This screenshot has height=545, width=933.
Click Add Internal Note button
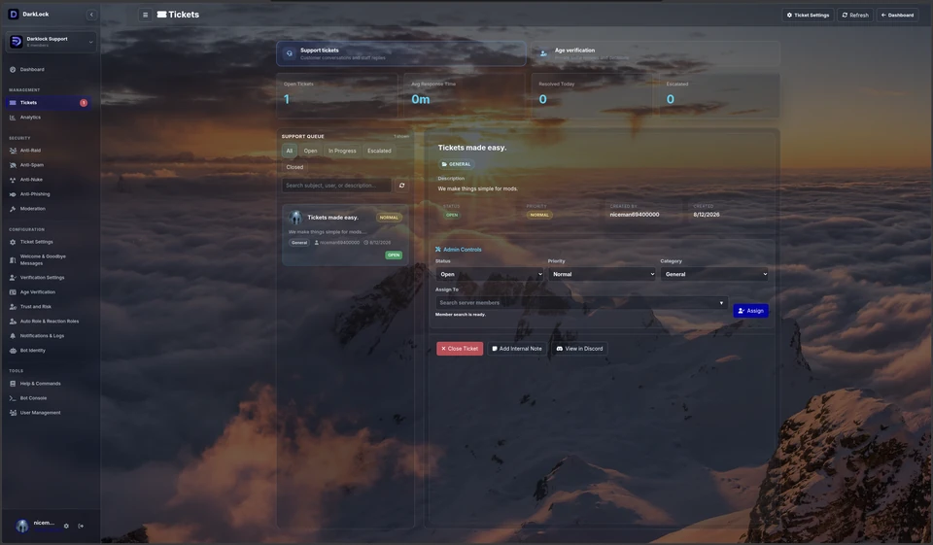coord(516,349)
